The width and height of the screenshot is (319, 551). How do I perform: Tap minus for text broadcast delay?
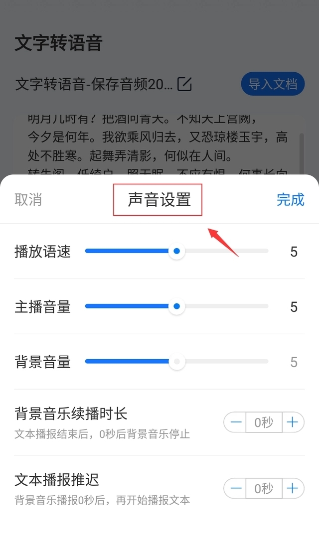pyautogui.click(x=235, y=488)
